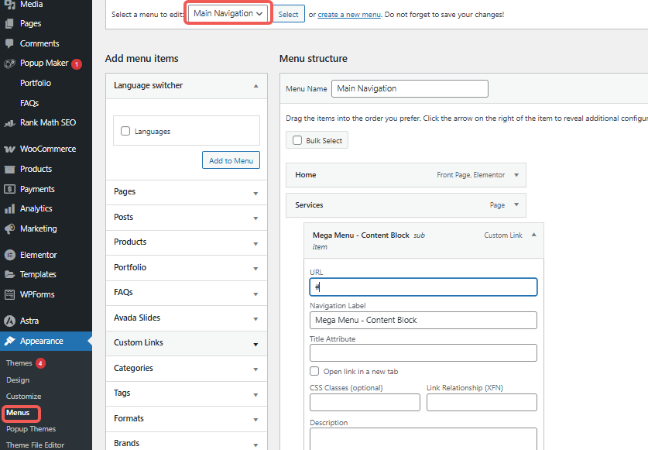The height and width of the screenshot is (450, 648).
Task: Click the WooCommerce icon in sidebar
Action: click(9, 149)
